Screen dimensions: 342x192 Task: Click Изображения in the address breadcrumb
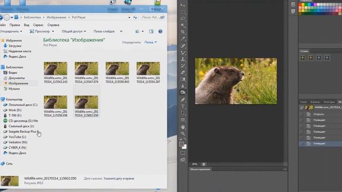(56, 18)
